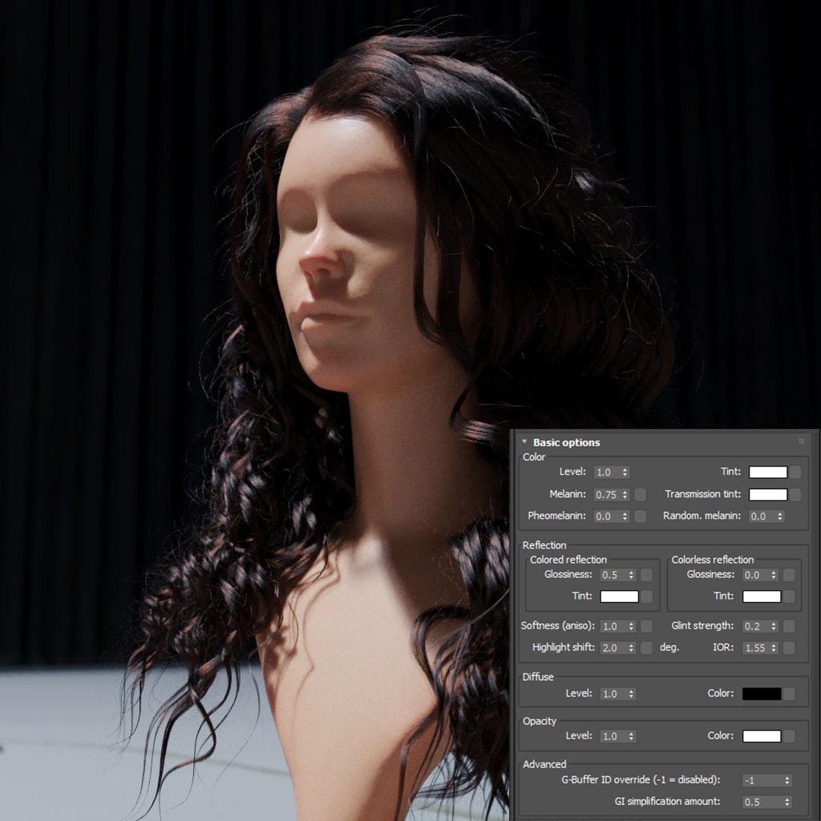Click the Color Level spinner arrows

625,472
